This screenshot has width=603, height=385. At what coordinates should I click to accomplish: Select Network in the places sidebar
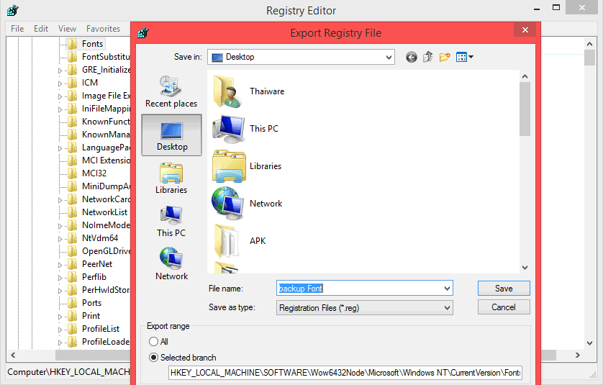171,265
